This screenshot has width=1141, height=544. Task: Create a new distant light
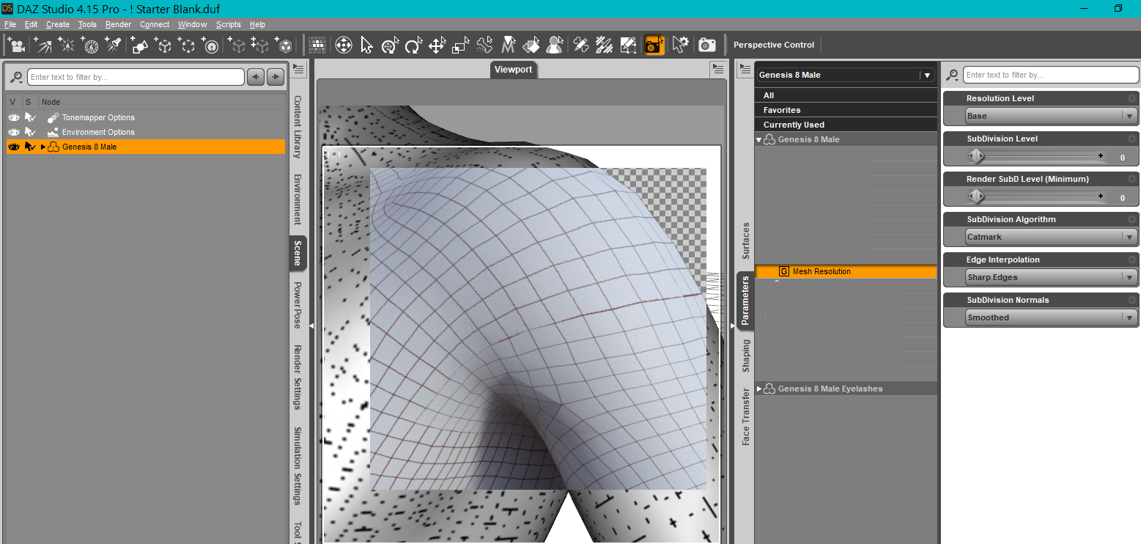coord(43,45)
